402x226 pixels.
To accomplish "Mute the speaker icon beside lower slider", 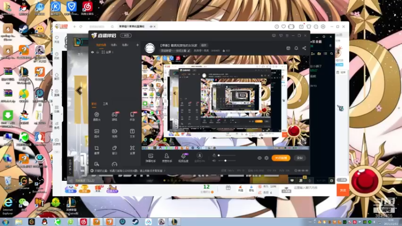I will [214, 161].
